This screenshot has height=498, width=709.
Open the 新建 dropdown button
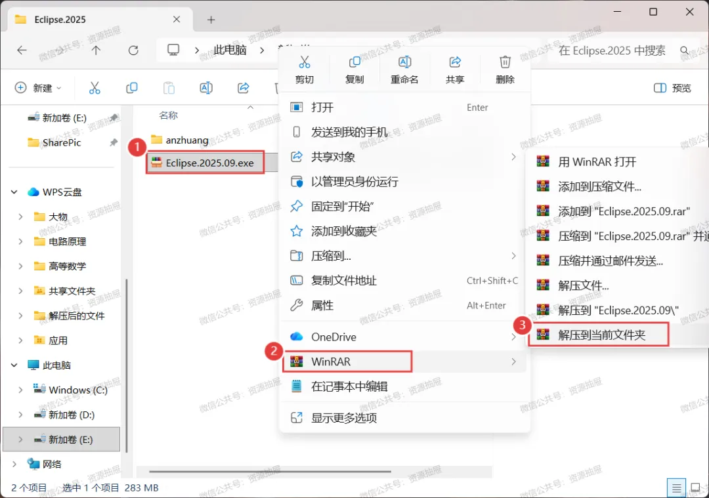click(39, 88)
